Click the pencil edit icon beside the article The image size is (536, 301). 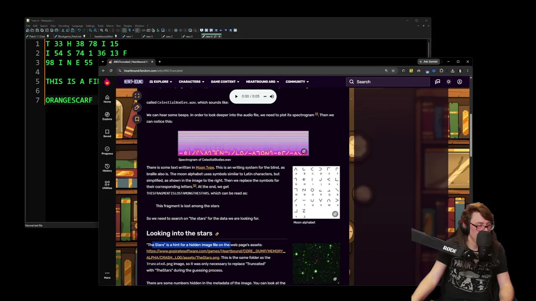137,107
